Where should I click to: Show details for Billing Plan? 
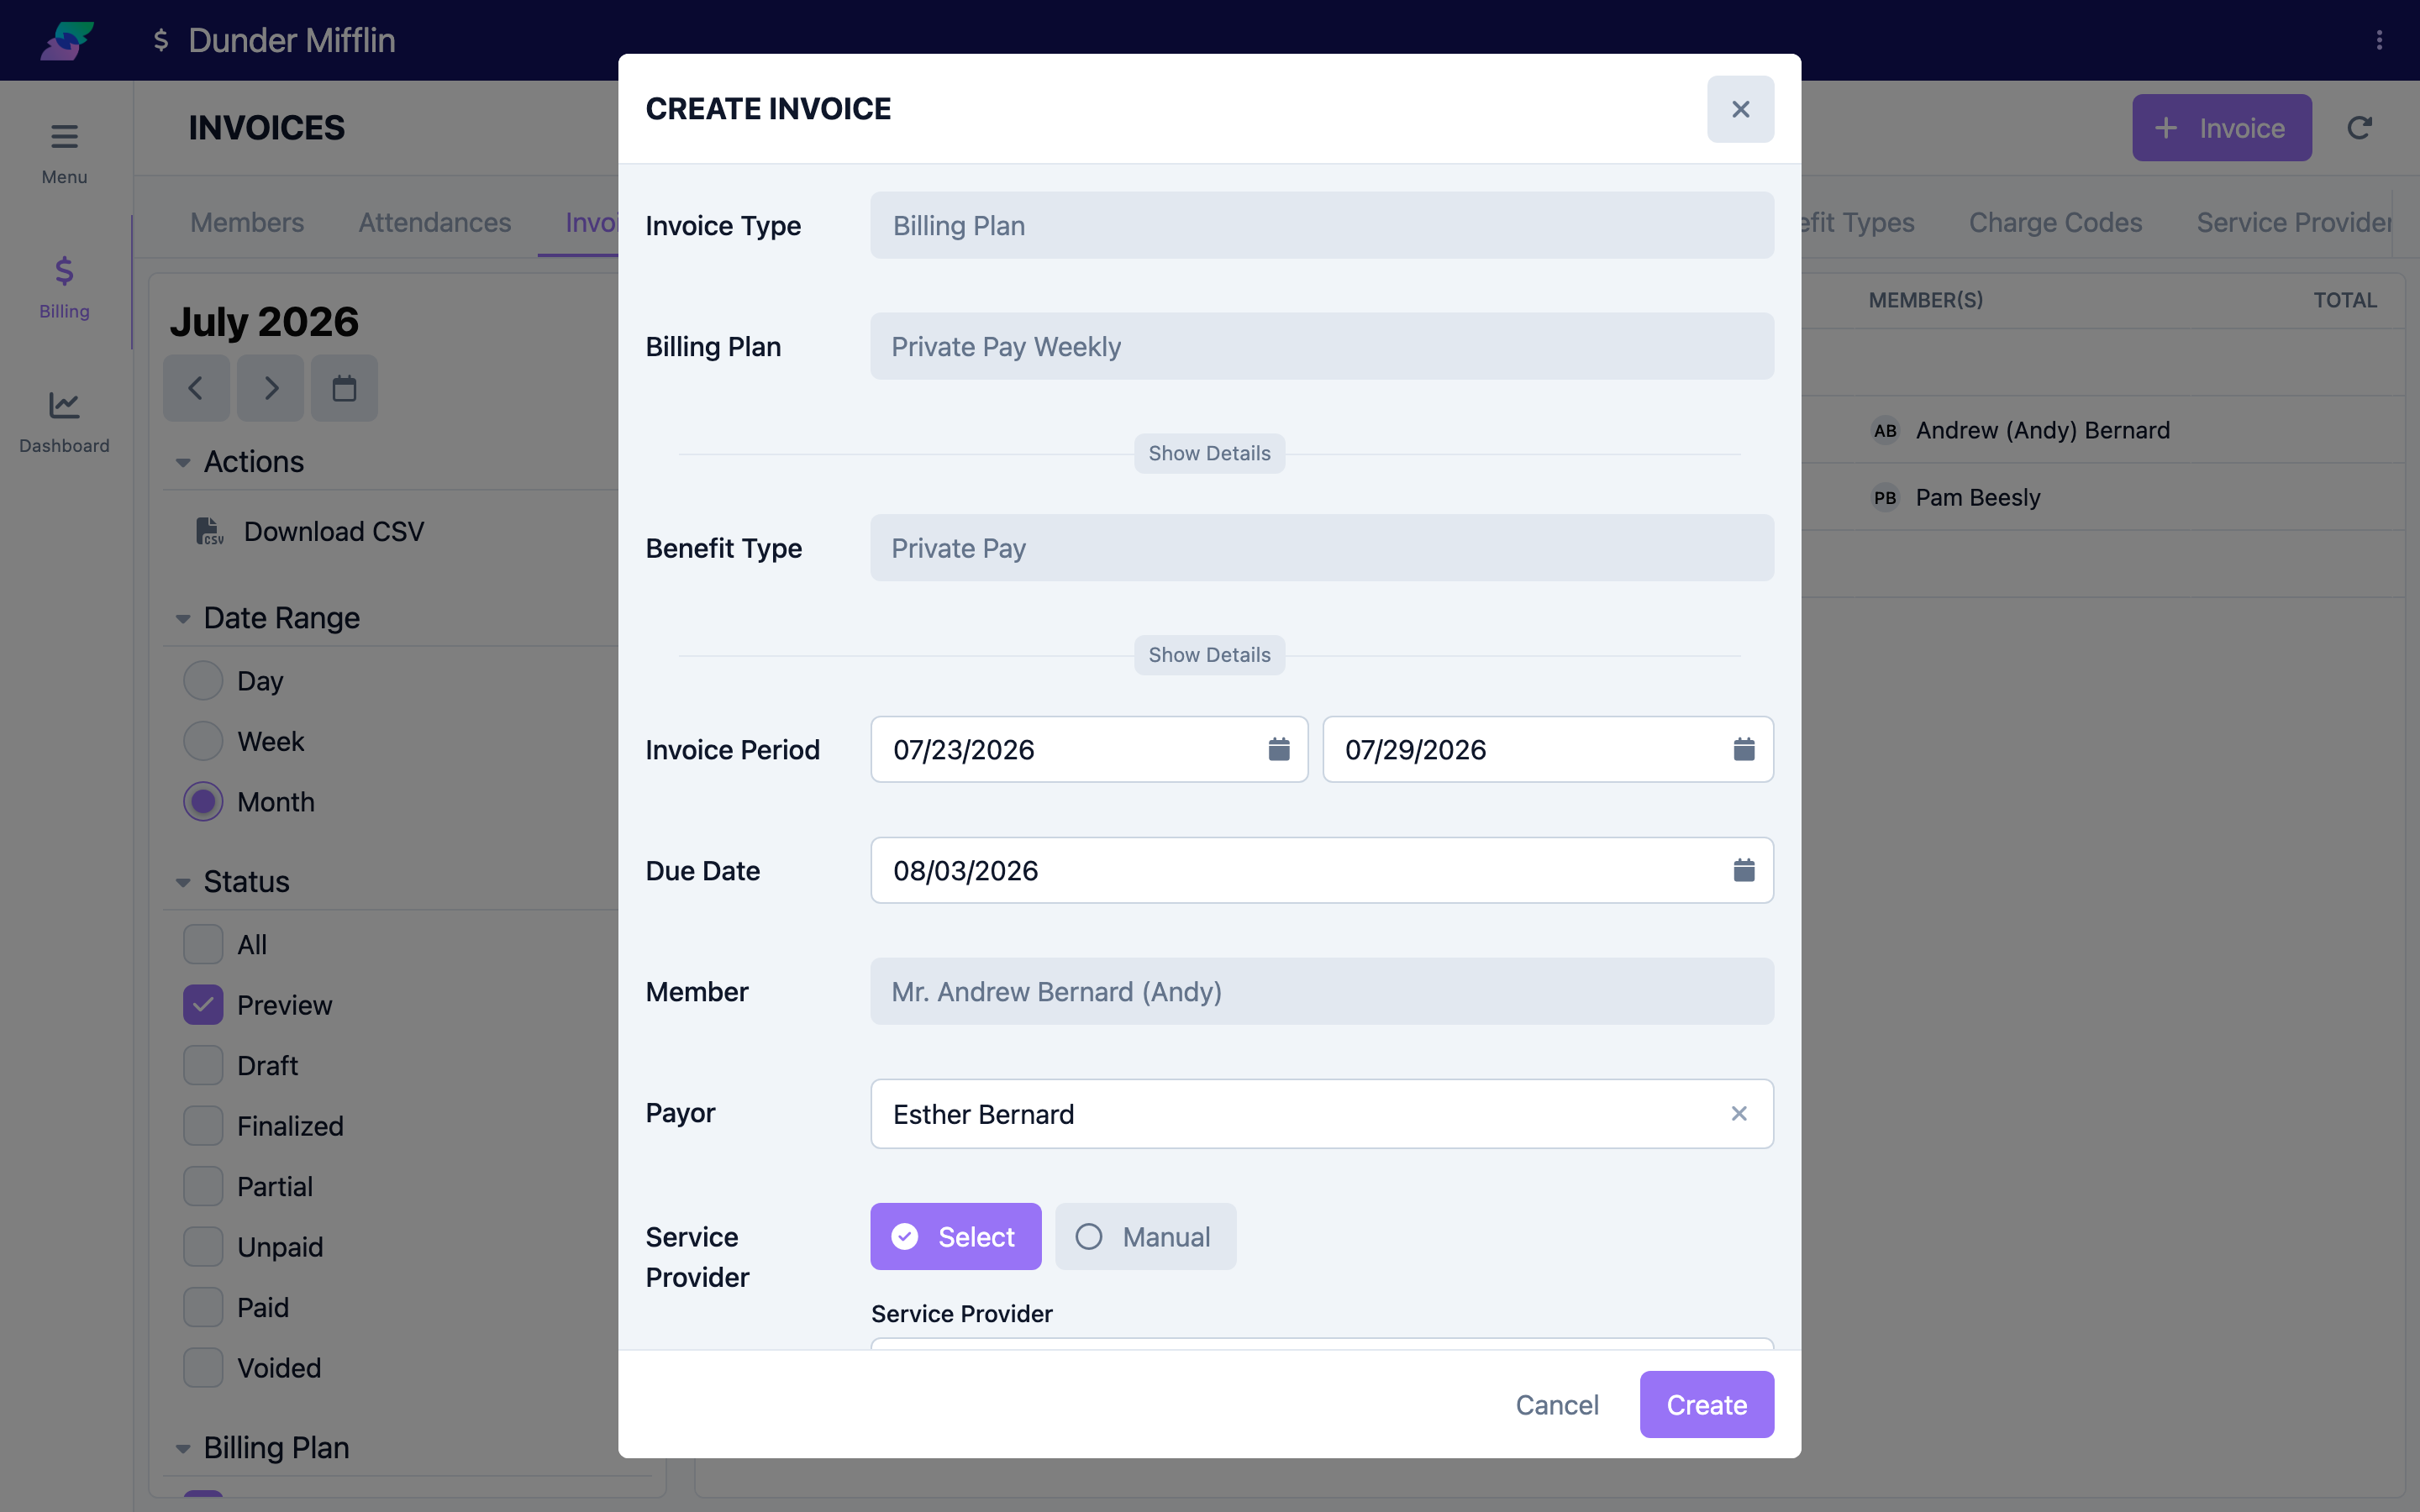tap(1209, 453)
